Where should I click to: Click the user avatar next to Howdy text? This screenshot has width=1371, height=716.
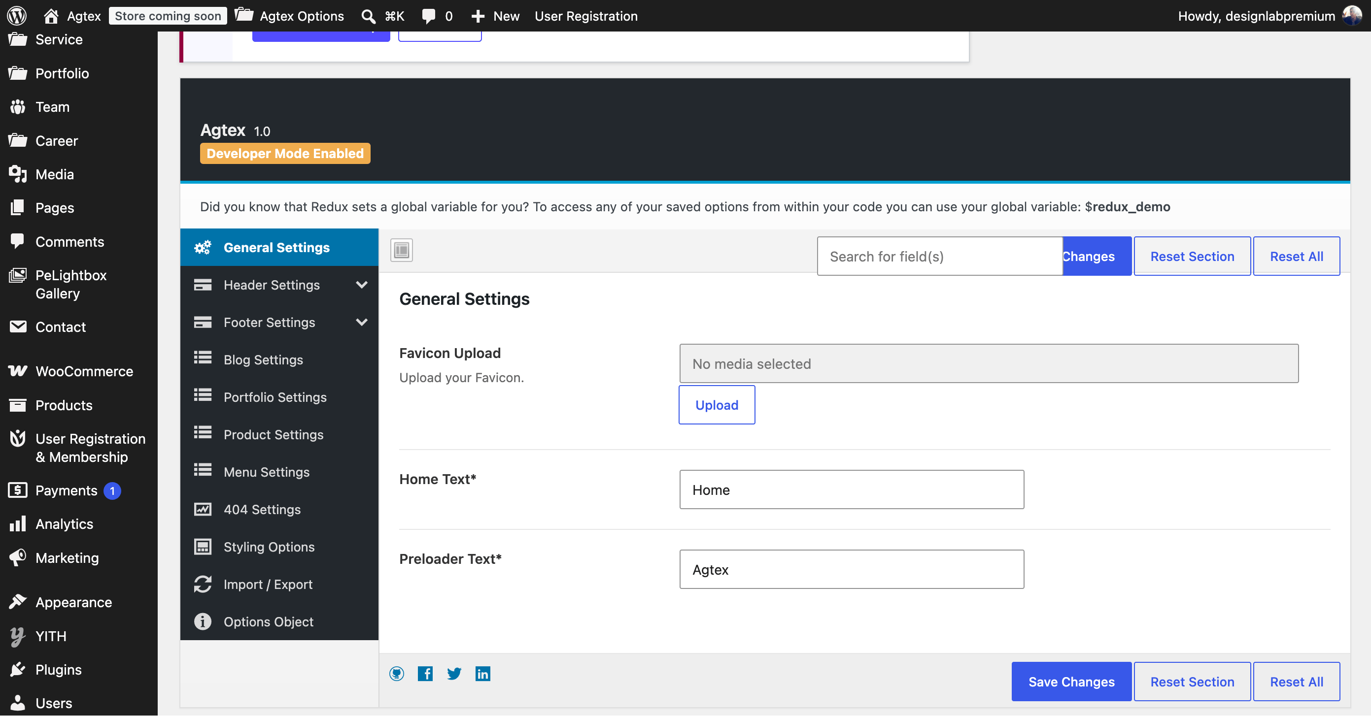(1352, 16)
